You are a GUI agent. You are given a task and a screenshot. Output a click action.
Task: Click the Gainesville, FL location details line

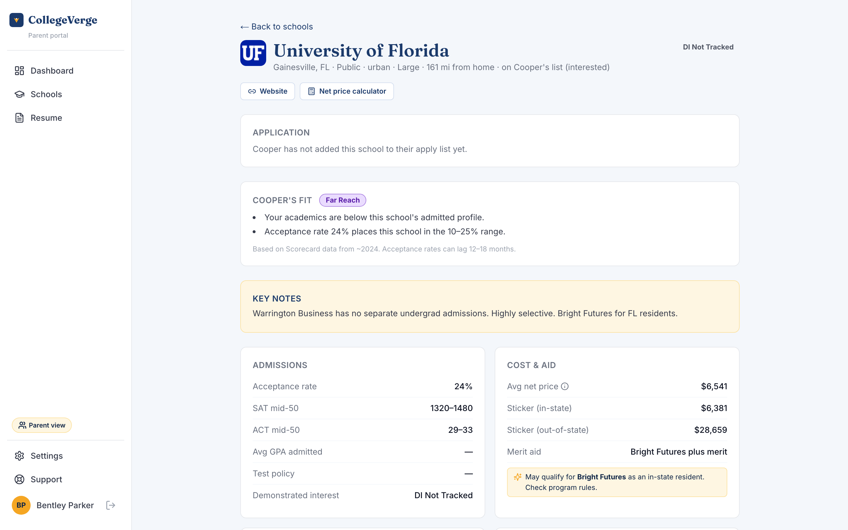point(442,67)
